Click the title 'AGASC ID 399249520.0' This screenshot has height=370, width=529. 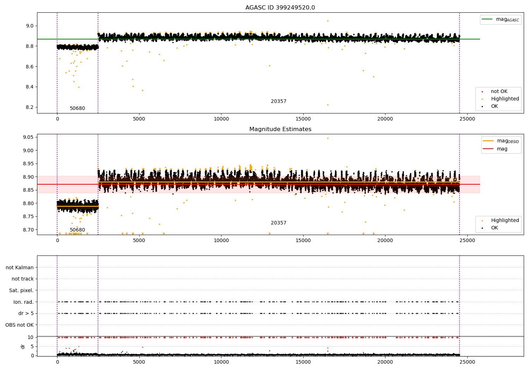280,8
